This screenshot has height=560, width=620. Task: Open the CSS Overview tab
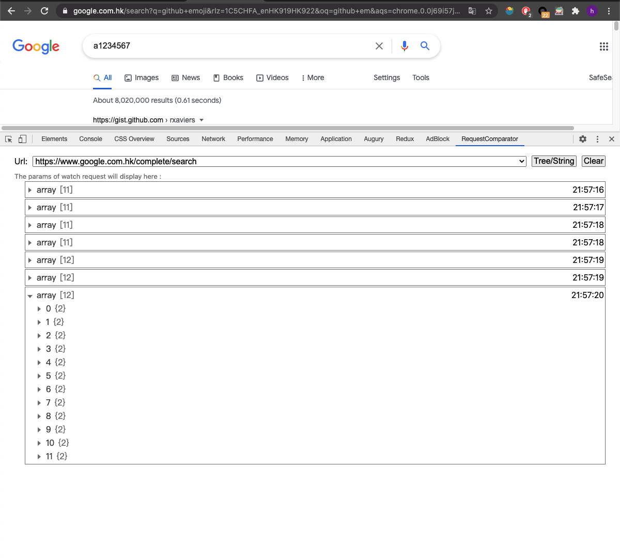(134, 139)
